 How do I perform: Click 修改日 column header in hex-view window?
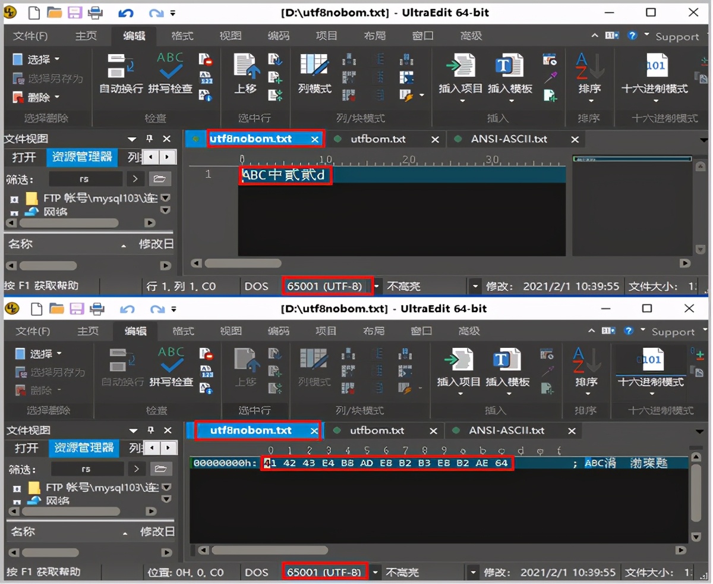156,531
